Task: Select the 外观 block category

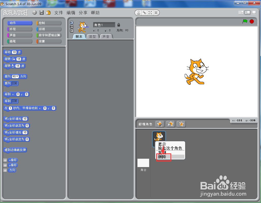Action: pos(20,29)
